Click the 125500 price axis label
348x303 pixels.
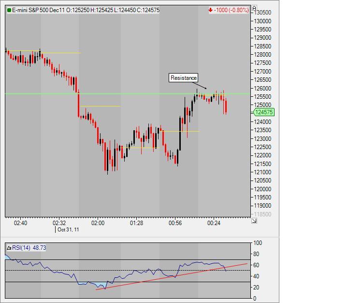262,97
